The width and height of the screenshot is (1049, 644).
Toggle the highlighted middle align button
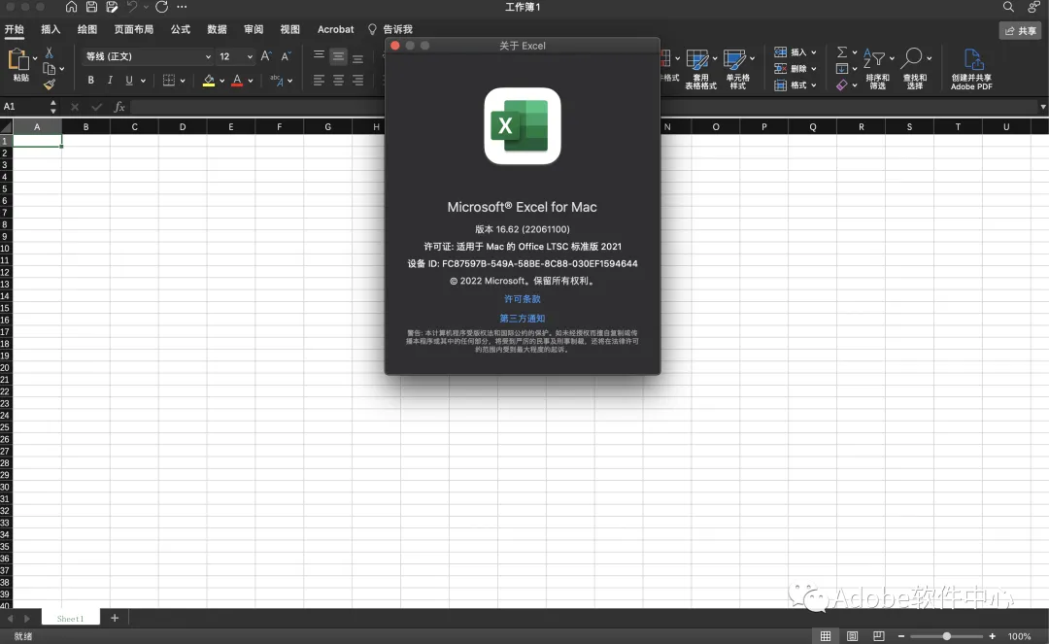click(x=339, y=57)
